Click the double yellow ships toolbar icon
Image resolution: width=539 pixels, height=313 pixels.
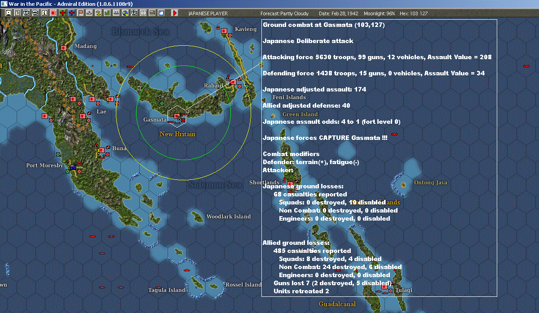(98, 13)
